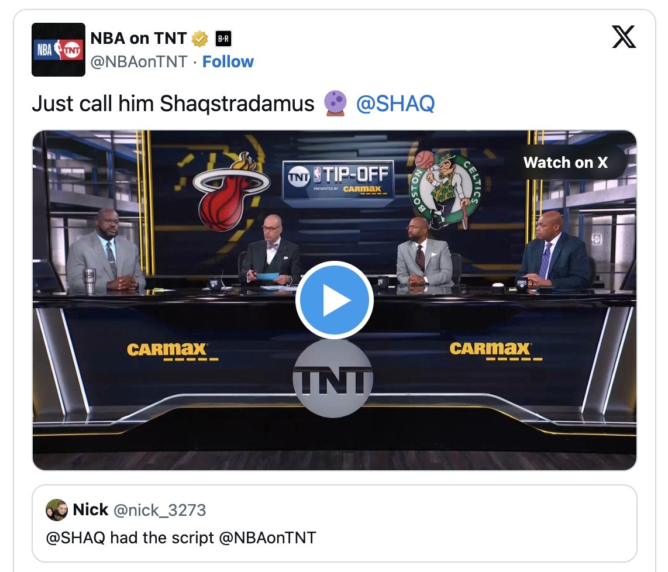Follow the NBA on TNT account
Screen dimensions: 668x572
coord(228,62)
